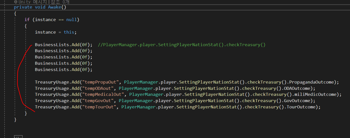Click the GovOutcome property
Viewport: 350px width, 138px height.
(297, 101)
